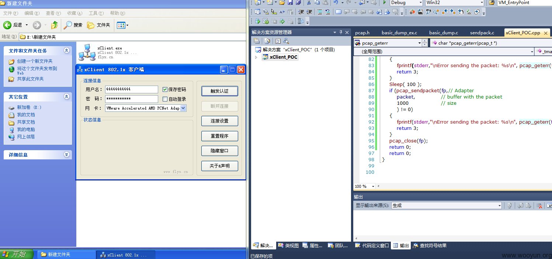This screenshot has width=552, height=259.
Task: Open the Win32 platform dropdown
Action: click(481, 2)
